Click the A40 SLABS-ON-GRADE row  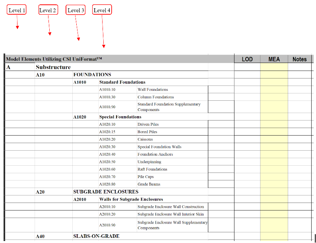(x=96, y=236)
